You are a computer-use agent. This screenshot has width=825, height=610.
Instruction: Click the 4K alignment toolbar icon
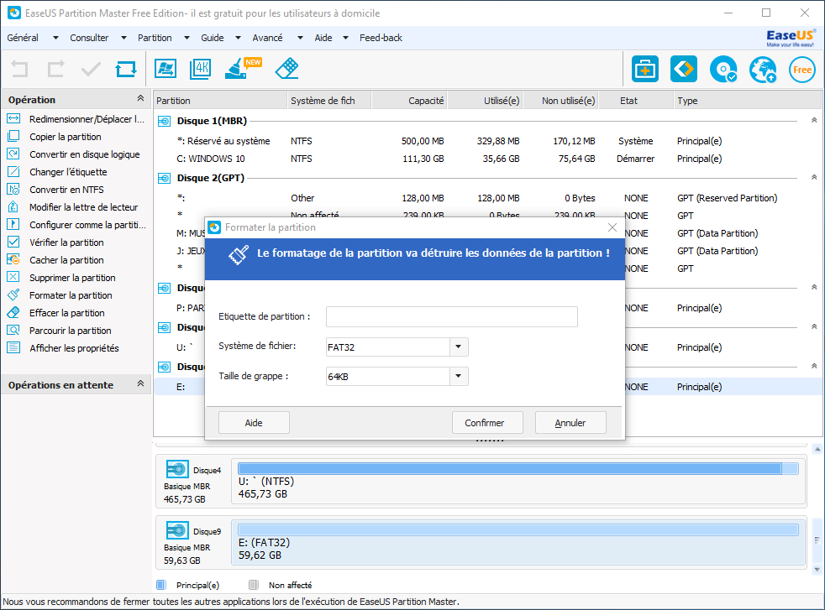point(200,69)
